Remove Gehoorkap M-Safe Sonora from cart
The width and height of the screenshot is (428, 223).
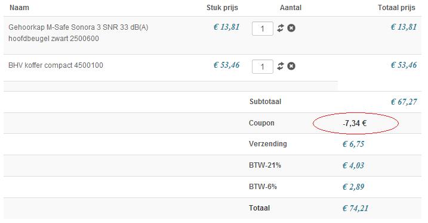coord(291,28)
